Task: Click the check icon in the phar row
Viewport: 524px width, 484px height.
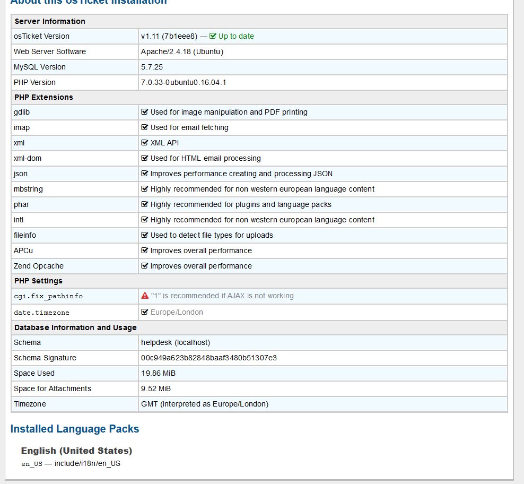Action: point(144,204)
